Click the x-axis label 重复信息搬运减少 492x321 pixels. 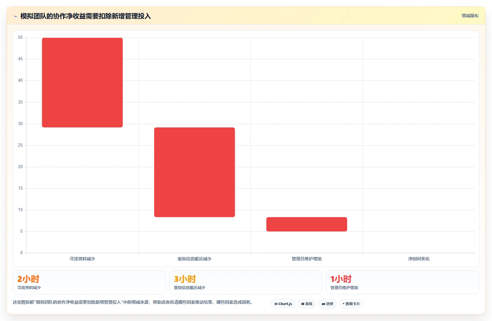tap(195, 259)
